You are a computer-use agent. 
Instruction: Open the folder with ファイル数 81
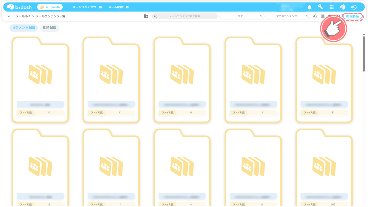point(324,80)
